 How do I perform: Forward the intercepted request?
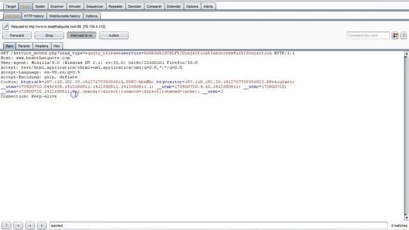[17, 36]
